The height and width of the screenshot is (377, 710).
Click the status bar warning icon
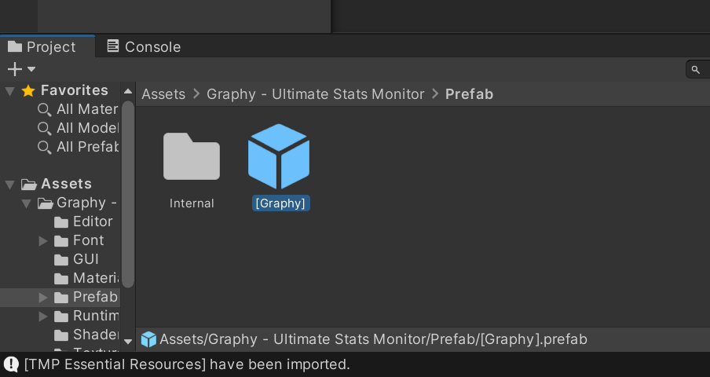tap(11, 364)
